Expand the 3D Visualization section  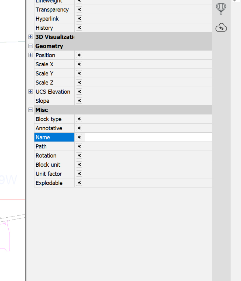[30, 37]
